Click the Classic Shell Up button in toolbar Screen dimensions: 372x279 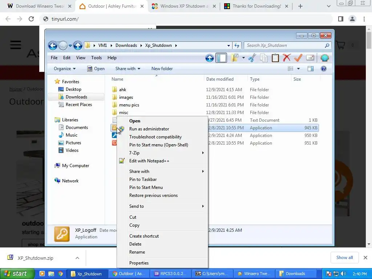(x=210, y=58)
